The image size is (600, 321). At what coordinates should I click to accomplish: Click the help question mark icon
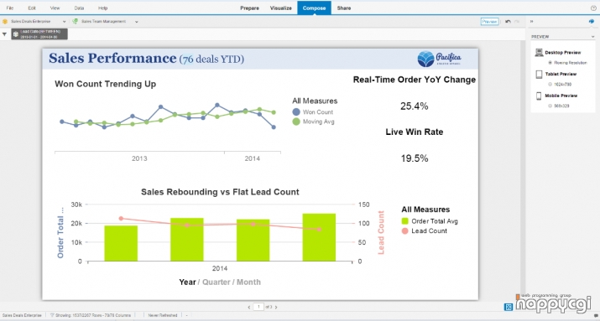click(593, 8)
